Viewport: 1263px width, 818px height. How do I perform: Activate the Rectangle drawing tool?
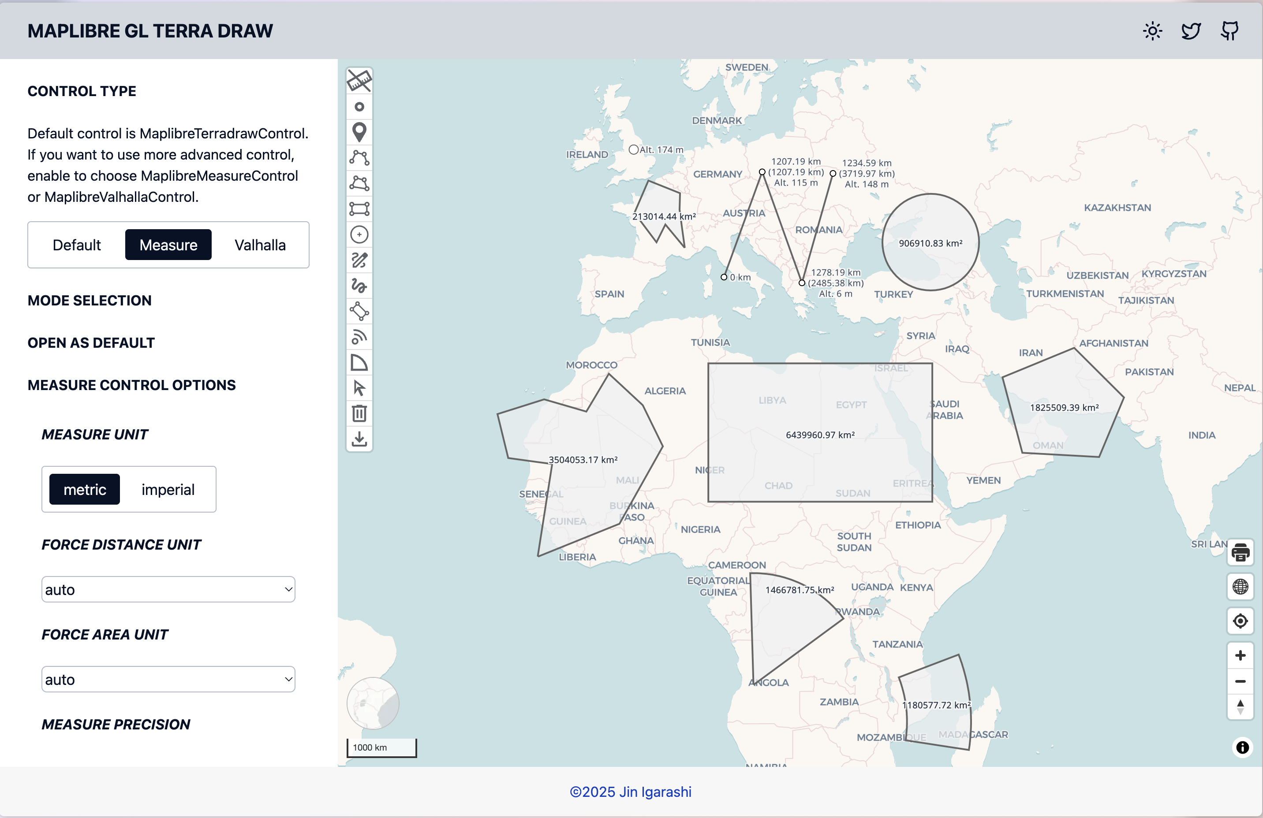360,208
